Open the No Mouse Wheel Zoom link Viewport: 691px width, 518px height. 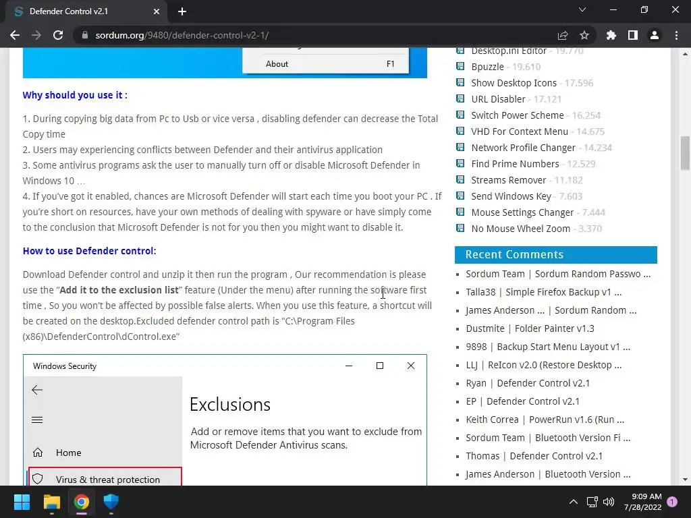(520, 228)
